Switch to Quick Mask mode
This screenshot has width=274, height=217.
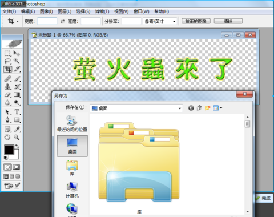coord(17,167)
